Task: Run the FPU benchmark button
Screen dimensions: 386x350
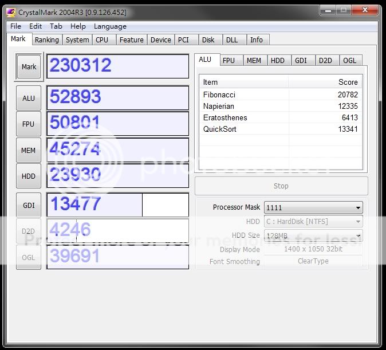Action: coord(29,124)
